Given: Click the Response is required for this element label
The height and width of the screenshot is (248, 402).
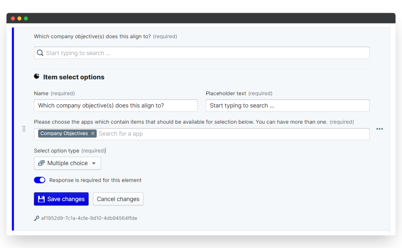Looking at the screenshot, I should click(x=95, y=180).
